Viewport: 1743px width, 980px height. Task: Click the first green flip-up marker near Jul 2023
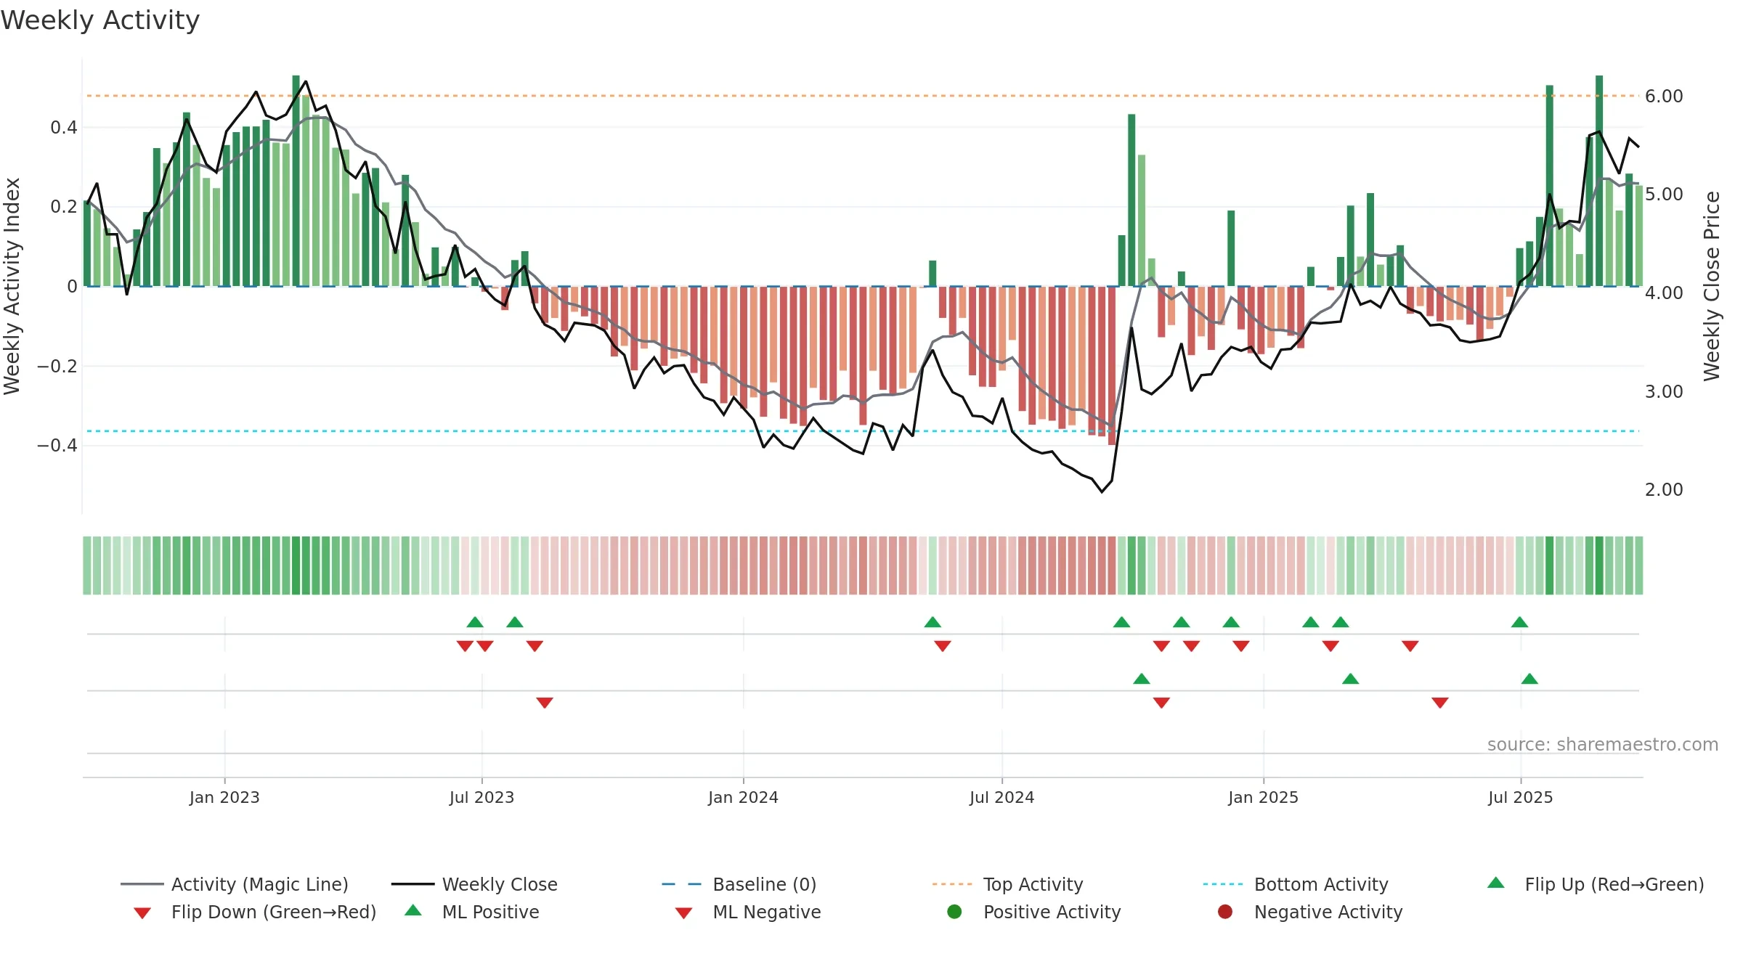[475, 622]
